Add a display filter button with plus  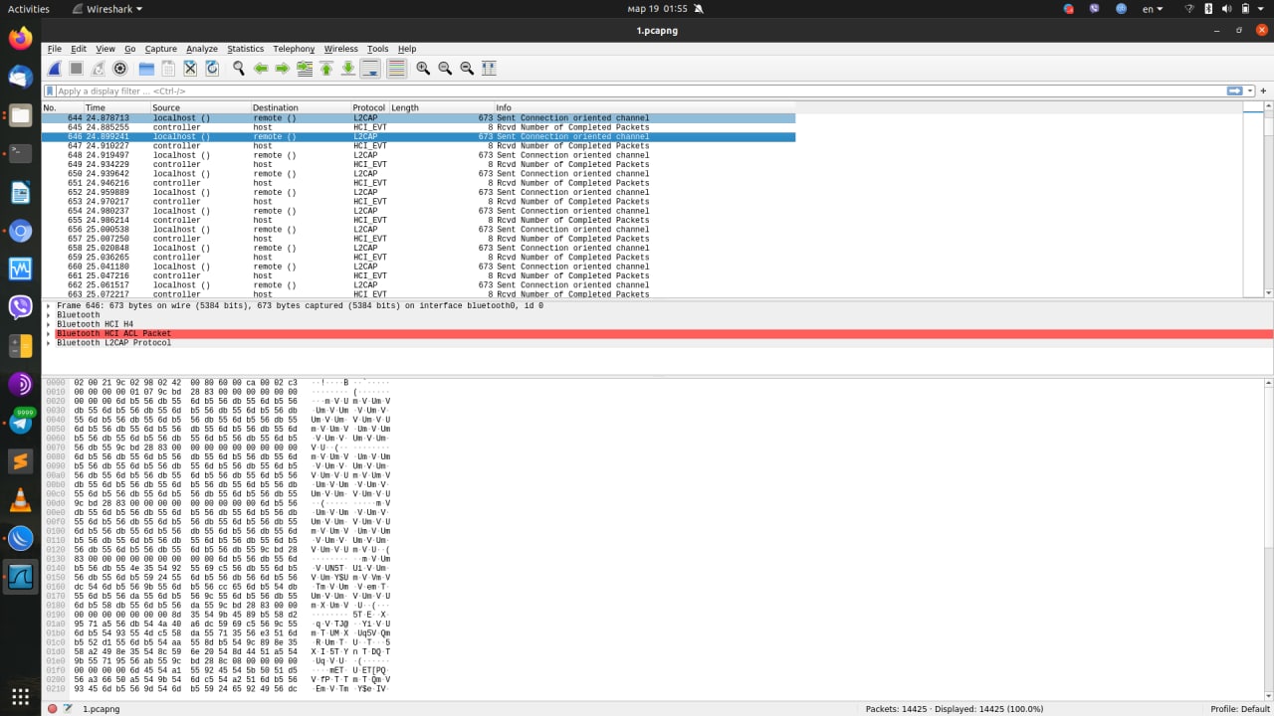click(x=1264, y=91)
